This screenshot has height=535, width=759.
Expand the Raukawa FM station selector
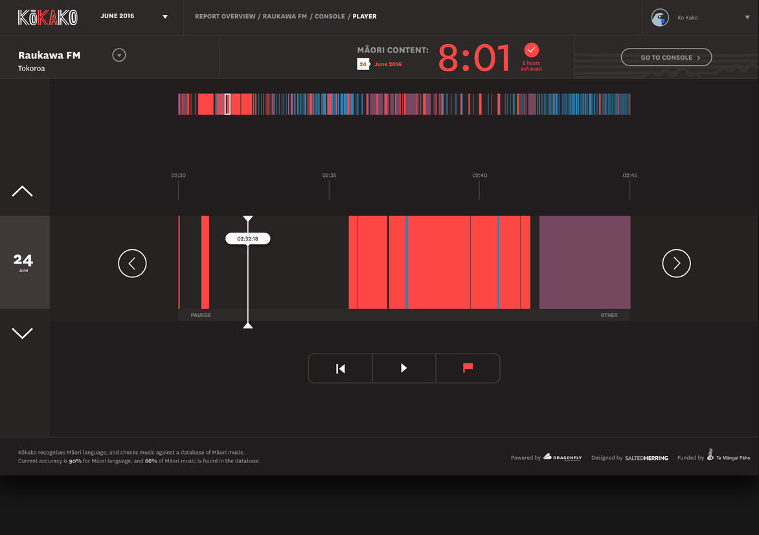pyautogui.click(x=119, y=55)
